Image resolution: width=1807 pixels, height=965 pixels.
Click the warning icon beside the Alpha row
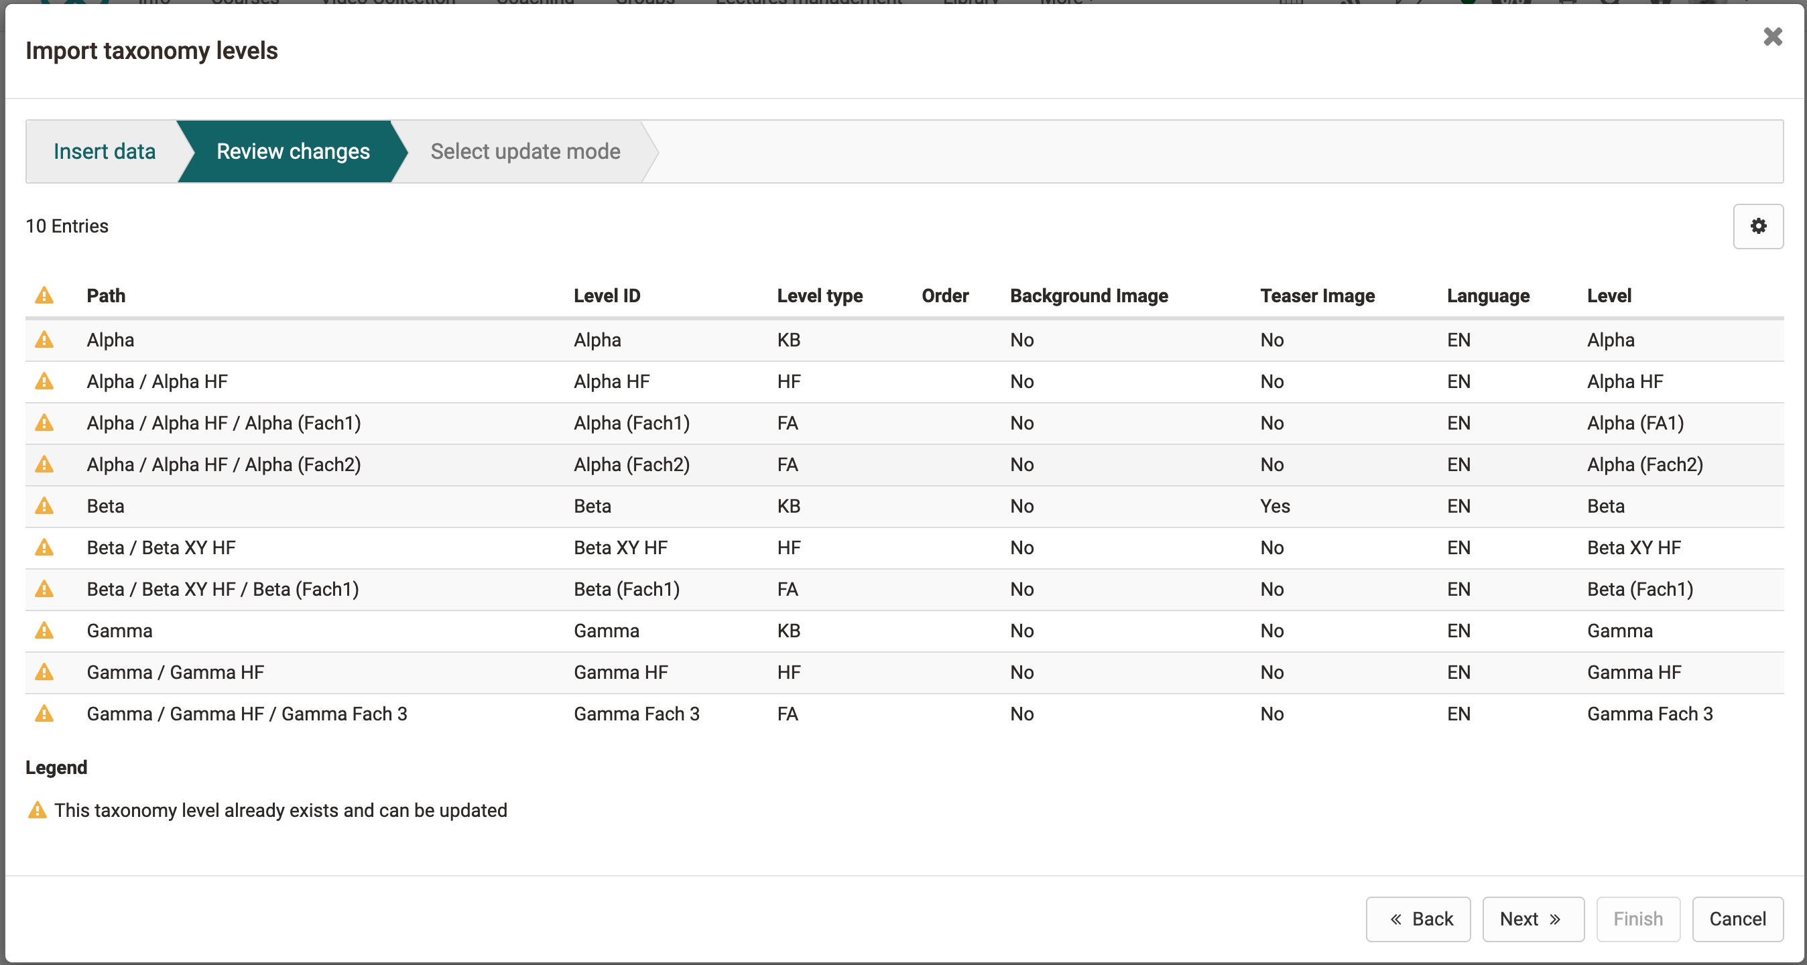coord(45,340)
